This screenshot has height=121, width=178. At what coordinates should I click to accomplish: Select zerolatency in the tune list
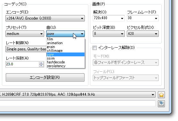tap(66, 66)
